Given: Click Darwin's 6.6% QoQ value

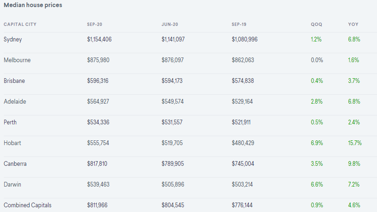Looking at the screenshot, I should [x=317, y=184].
